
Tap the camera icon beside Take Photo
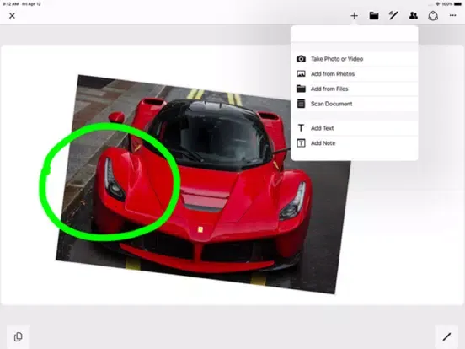(301, 59)
